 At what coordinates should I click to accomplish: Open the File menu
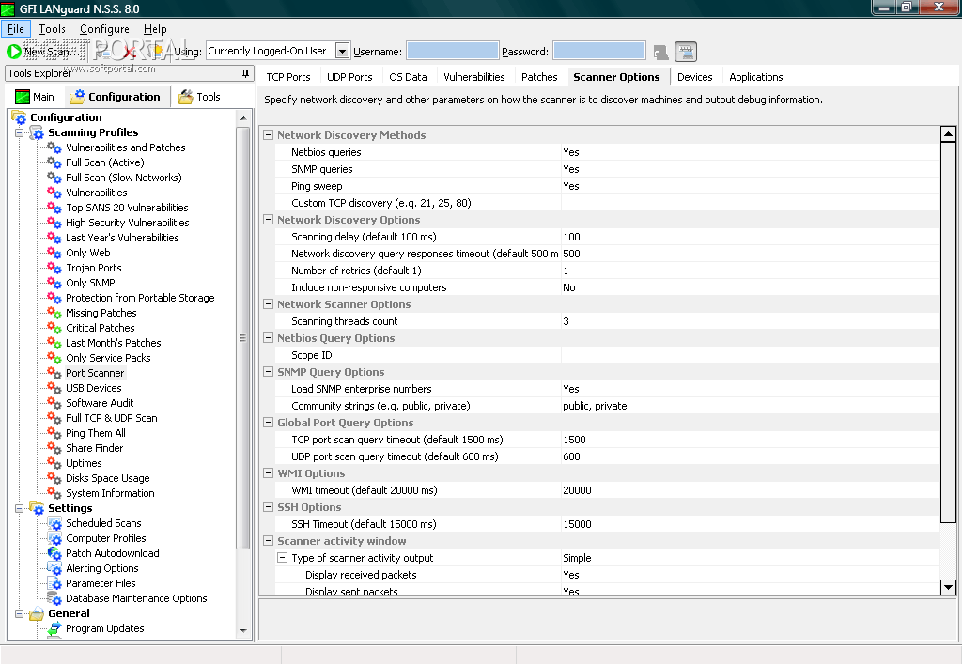16,29
